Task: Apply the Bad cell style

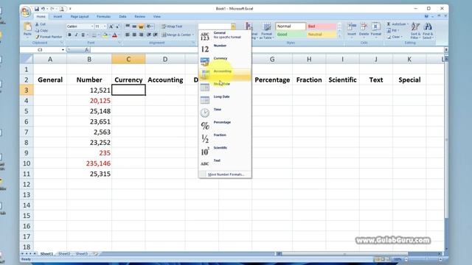Action: click(322, 26)
